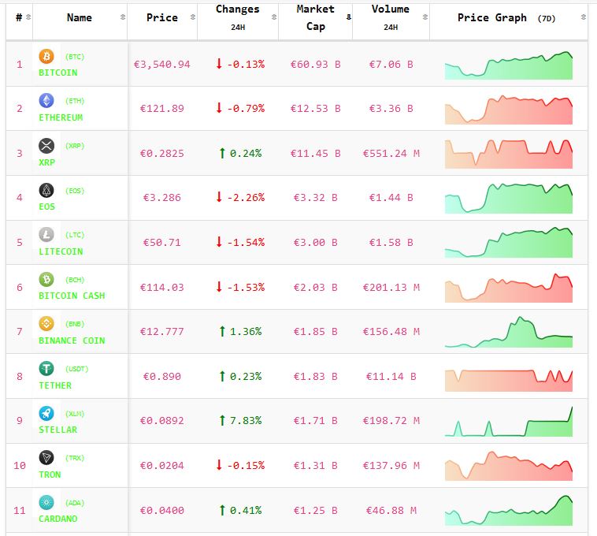Sort by Price column header
Viewport: 597px width, 536px height.
[162, 17]
